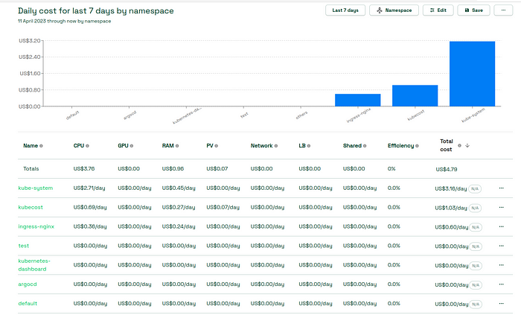
Task: Open row actions menu for ingress-nginx
Action: pyautogui.click(x=502, y=226)
